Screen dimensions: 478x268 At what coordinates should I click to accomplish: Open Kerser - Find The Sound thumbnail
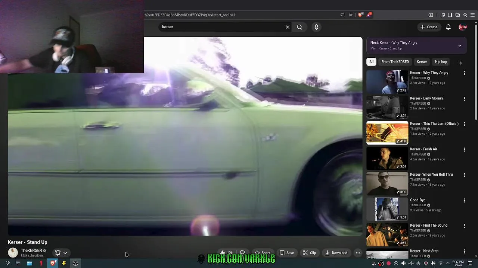[387, 234]
